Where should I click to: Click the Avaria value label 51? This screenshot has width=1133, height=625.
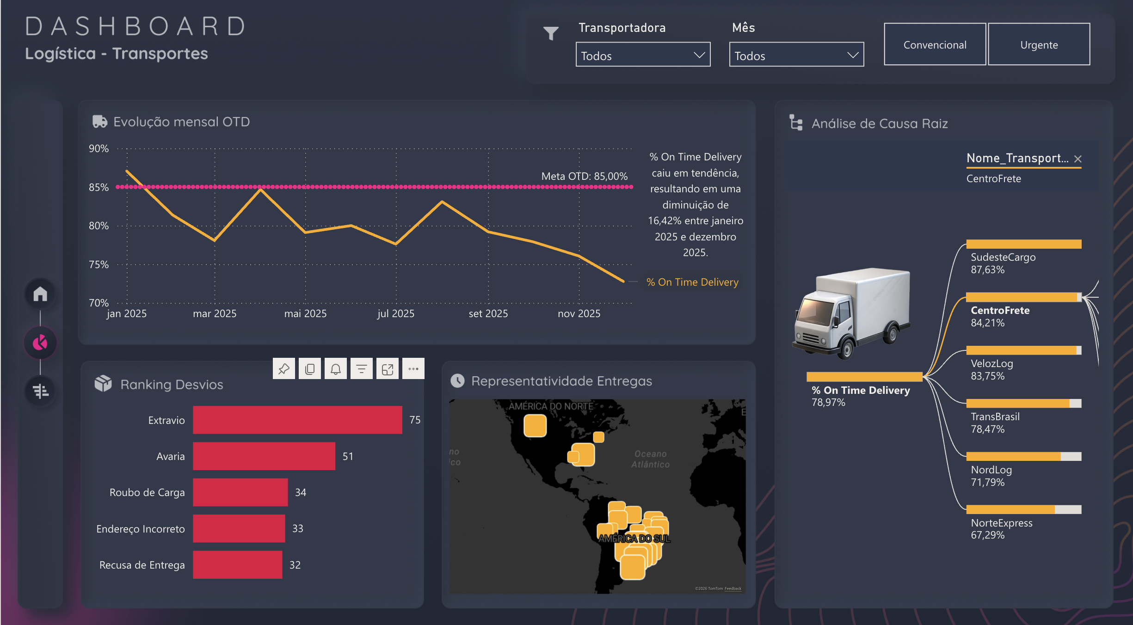pyautogui.click(x=348, y=456)
